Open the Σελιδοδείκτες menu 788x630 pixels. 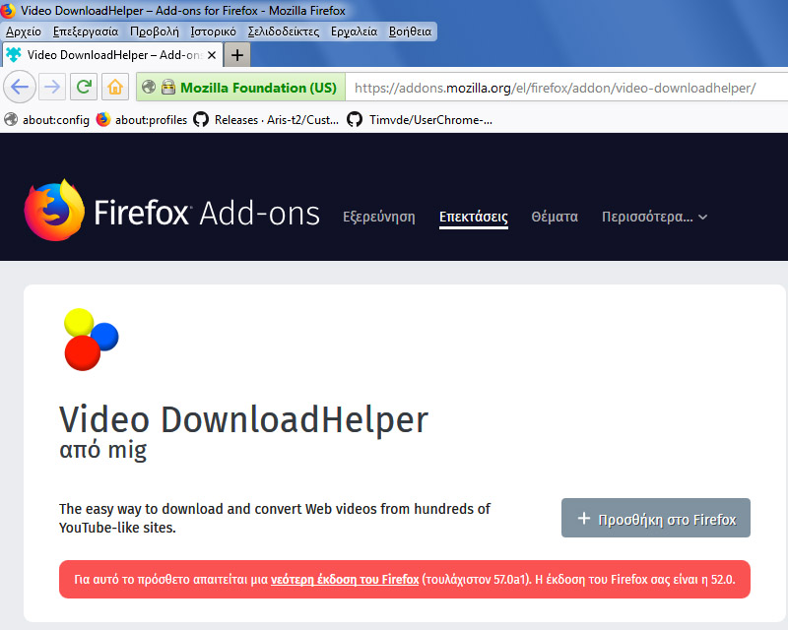click(x=284, y=31)
